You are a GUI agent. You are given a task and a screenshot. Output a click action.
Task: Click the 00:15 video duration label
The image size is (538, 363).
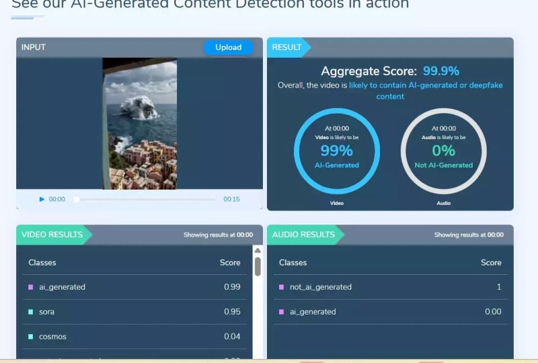click(231, 200)
